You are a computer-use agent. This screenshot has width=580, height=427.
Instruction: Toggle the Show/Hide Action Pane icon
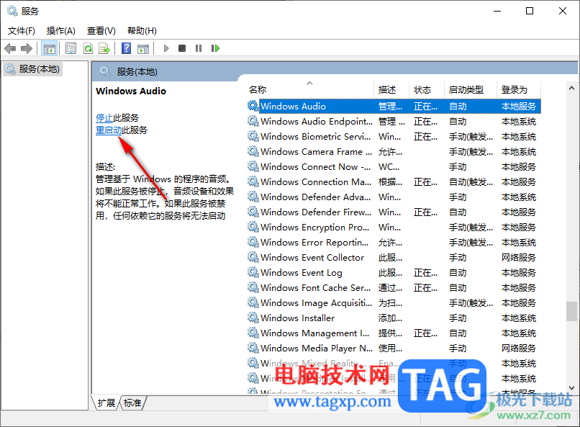[x=142, y=48]
